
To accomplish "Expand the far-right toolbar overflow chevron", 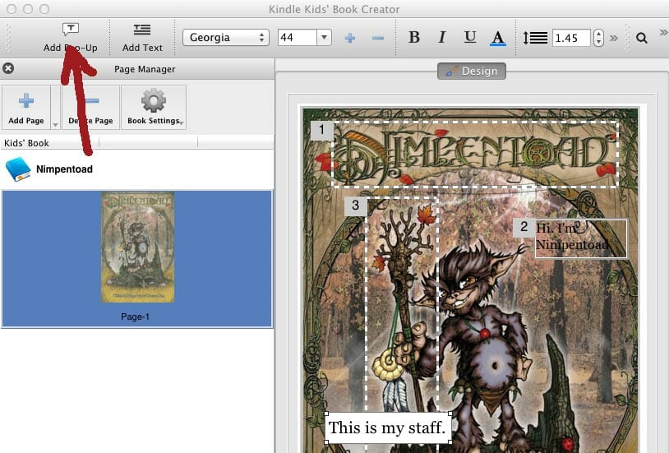I will 663,32.
